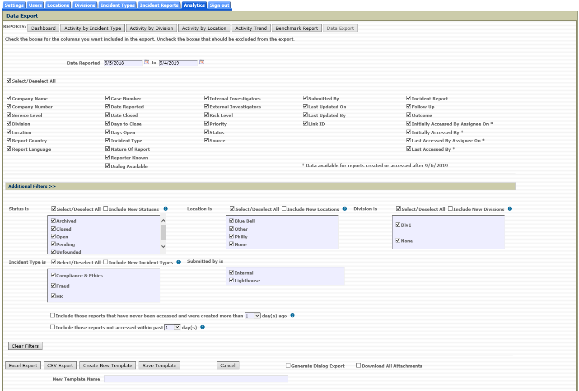Image resolution: width=579 pixels, height=391 pixels.
Task: Select the Analytics tab
Action: pyautogui.click(x=194, y=5)
